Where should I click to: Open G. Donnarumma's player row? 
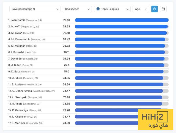point(22,91)
